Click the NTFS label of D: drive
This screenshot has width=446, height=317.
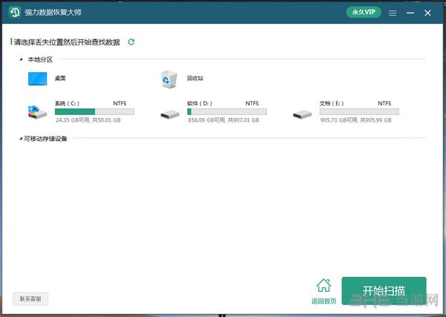click(x=252, y=103)
